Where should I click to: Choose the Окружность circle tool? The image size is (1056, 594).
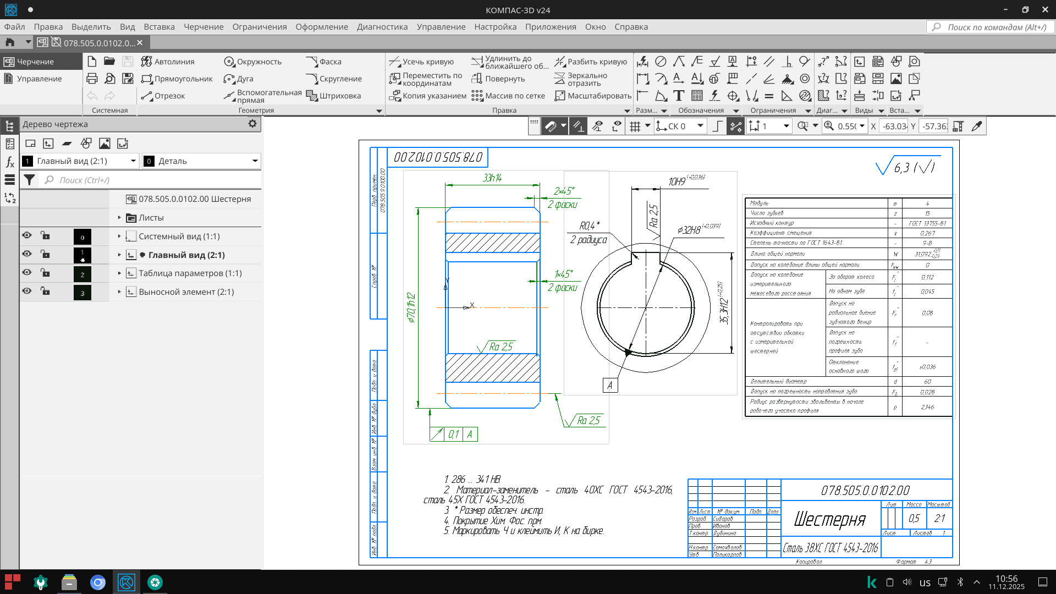[x=253, y=62]
